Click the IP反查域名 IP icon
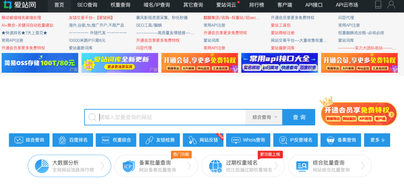The height and width of the screenshot is (184, 404). [283, 140]
